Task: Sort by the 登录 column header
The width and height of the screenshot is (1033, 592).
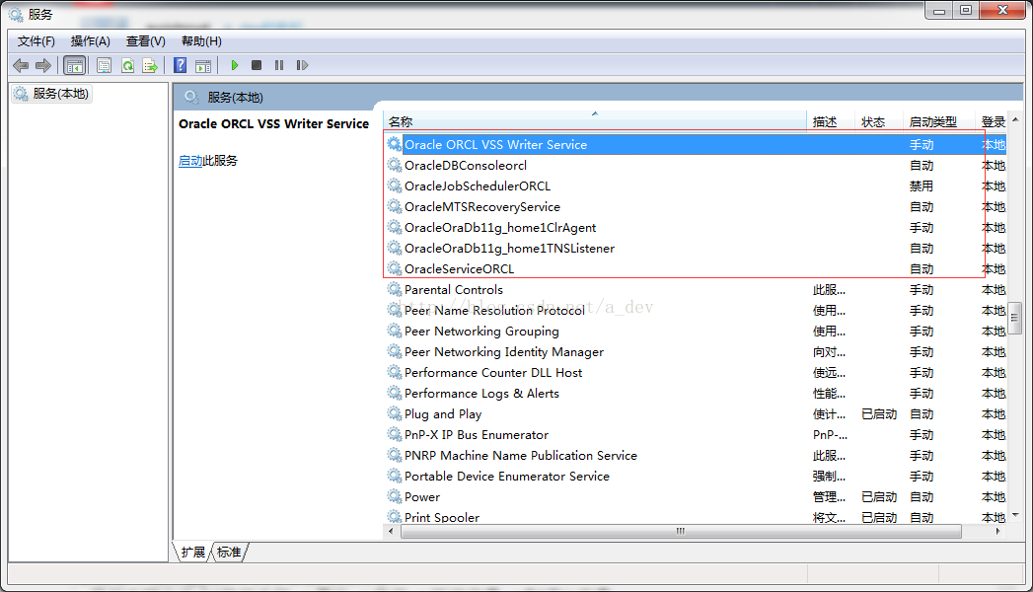Action: 993,121
